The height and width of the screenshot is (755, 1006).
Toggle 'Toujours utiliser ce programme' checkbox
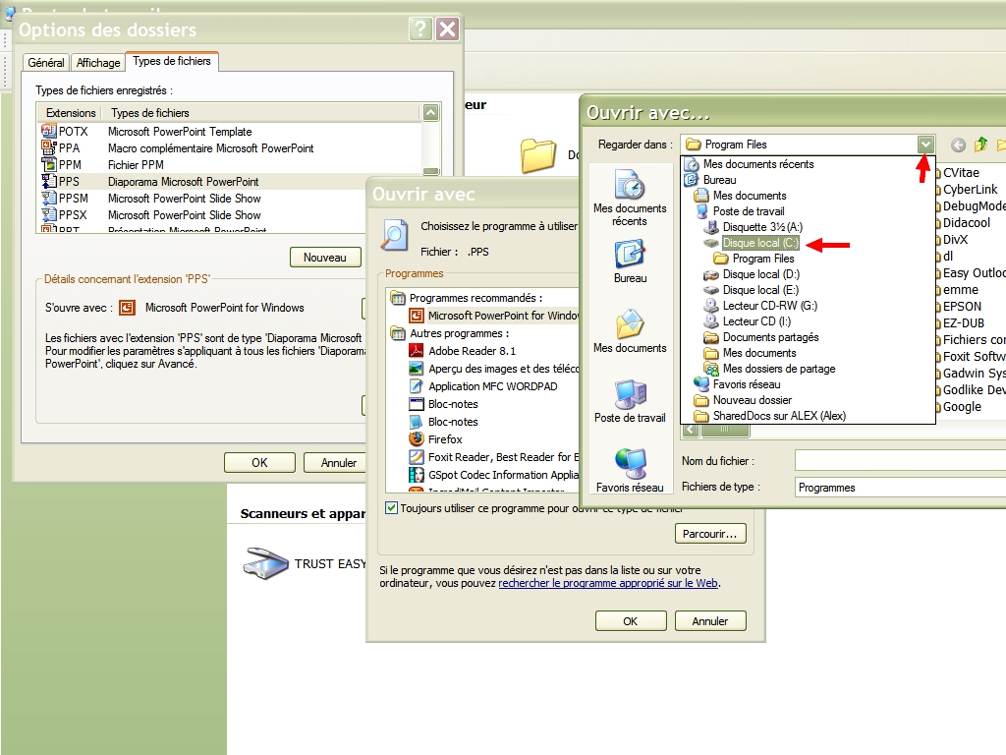point(392,508)
